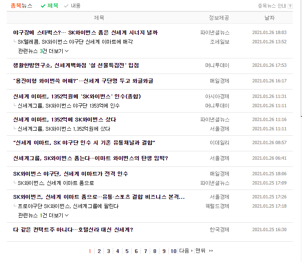Click date 2021.01.26 06:41

(x=269, y=158)
